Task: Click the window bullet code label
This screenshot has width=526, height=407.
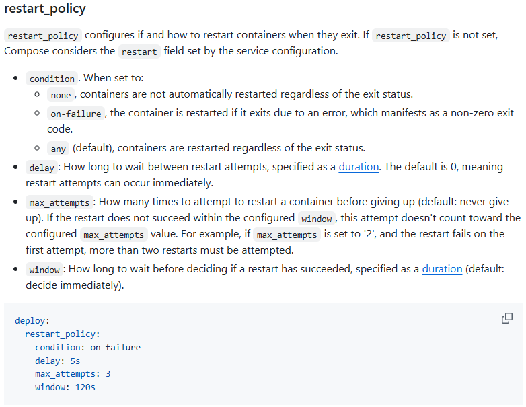Action: pos(44,270)
